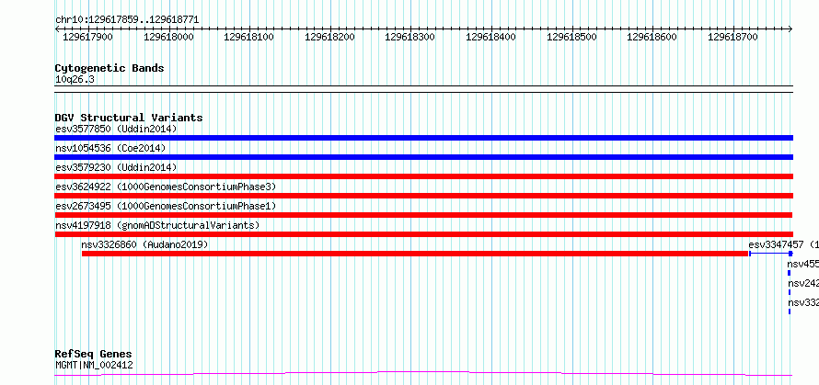Viewport: 819px width, 385px height.
Task: Click the left arrowhead of the ruler
Action: click(x=57, y=28)
